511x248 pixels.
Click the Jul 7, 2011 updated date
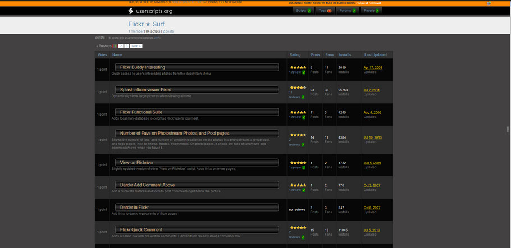pos(372,90)
